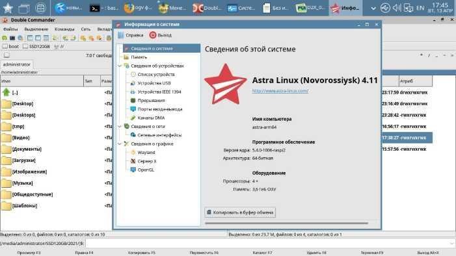Switch to Double Commander taskbar button
The width and height of the screenshot is (456, 256).
coord(206,8)
